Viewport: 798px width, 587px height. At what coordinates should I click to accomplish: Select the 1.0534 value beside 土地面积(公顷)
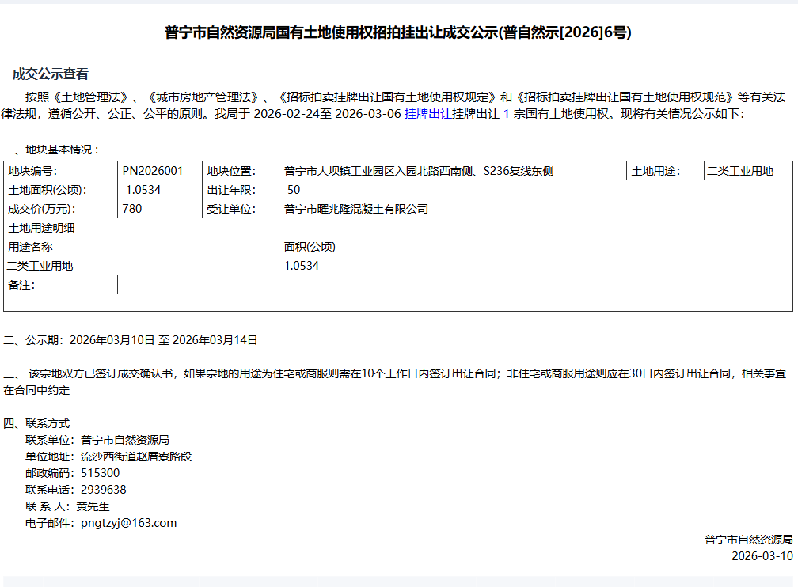coord(143,190)
